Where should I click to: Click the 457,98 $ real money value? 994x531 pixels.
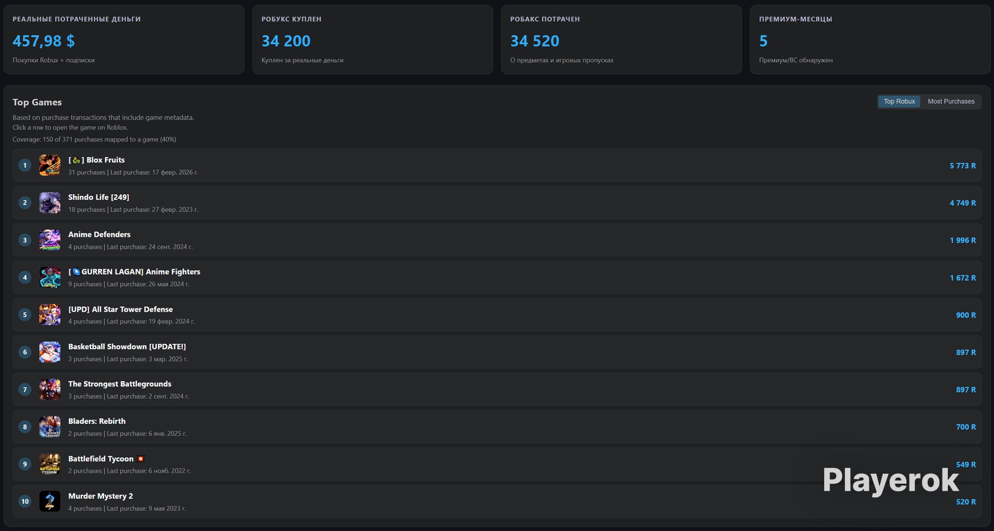[44, 41]
